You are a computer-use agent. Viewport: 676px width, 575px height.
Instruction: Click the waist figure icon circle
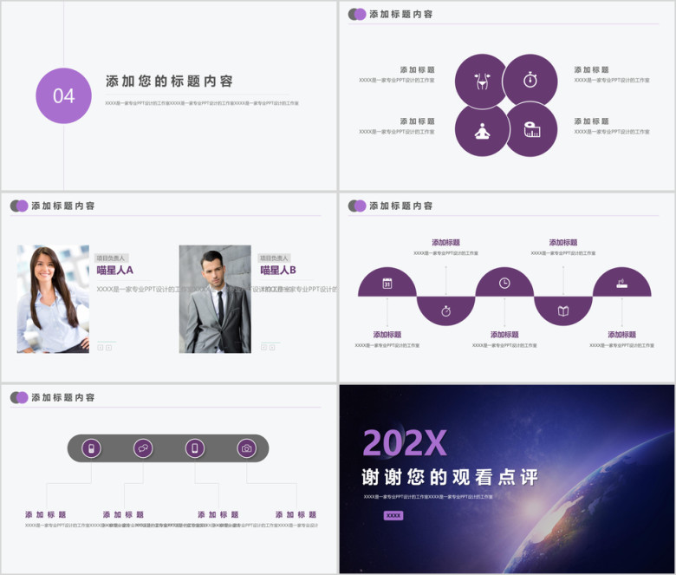(482, 81)
